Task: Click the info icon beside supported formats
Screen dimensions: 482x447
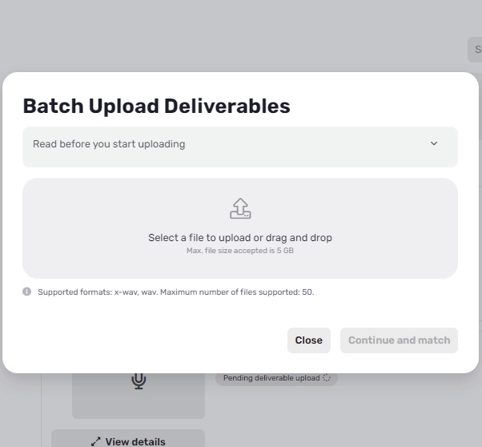Action: (26, 292)
